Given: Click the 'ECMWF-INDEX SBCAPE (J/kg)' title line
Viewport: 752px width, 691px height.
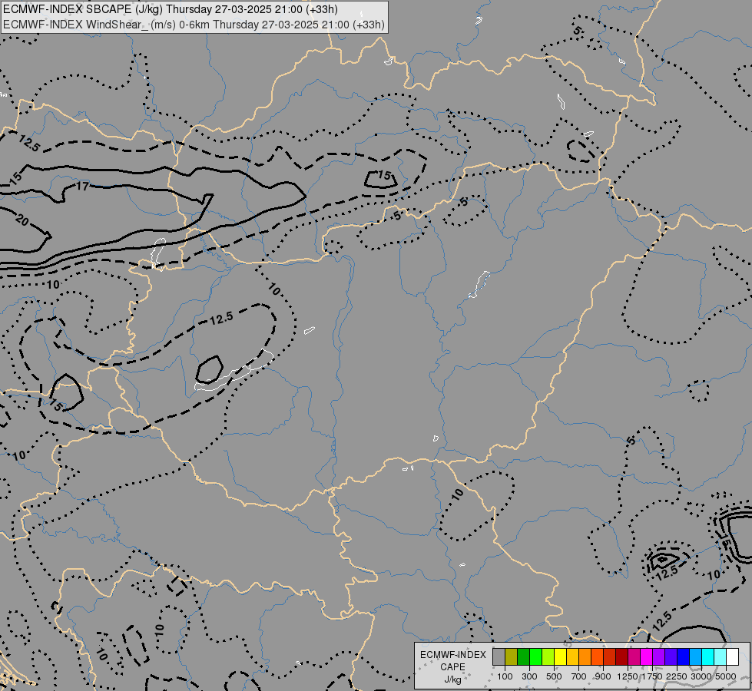Looking at the screenshot, I should [x=171, y=9].
